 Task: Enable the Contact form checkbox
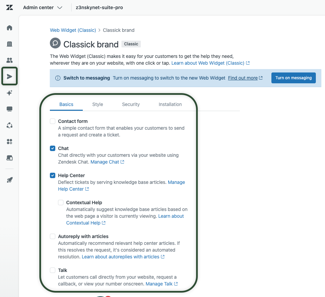tap(53, 121)
